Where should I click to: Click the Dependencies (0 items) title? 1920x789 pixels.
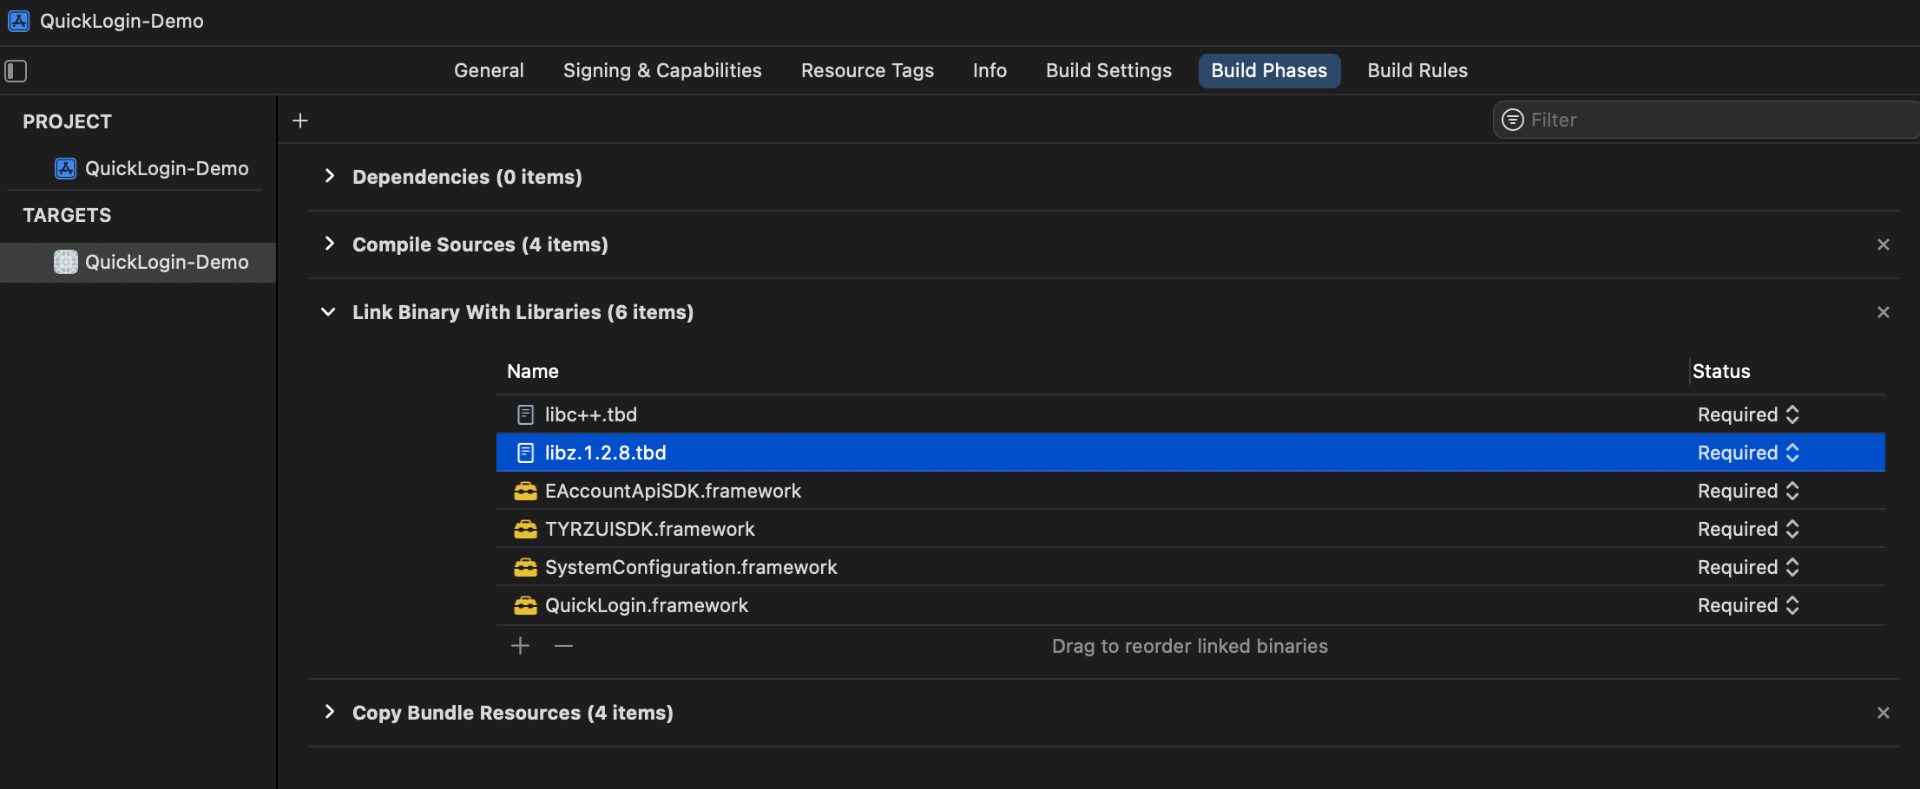[467, 177]
